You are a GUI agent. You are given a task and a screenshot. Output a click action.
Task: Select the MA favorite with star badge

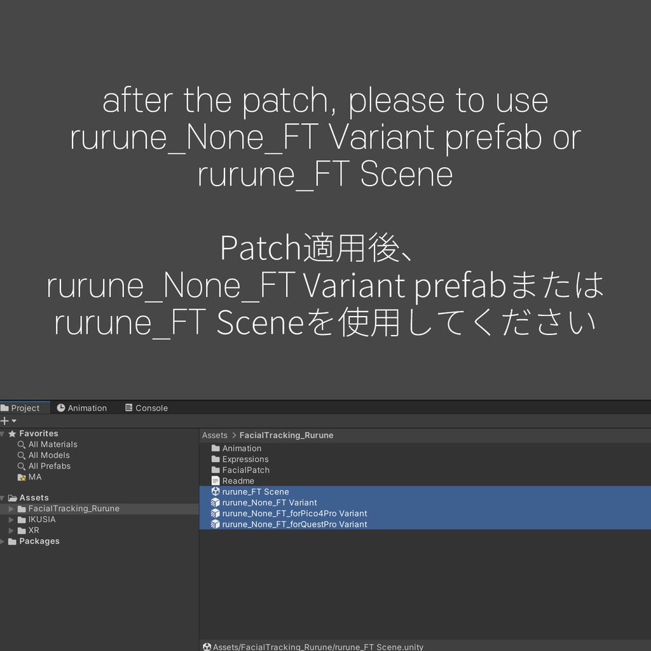click(23, 477)
